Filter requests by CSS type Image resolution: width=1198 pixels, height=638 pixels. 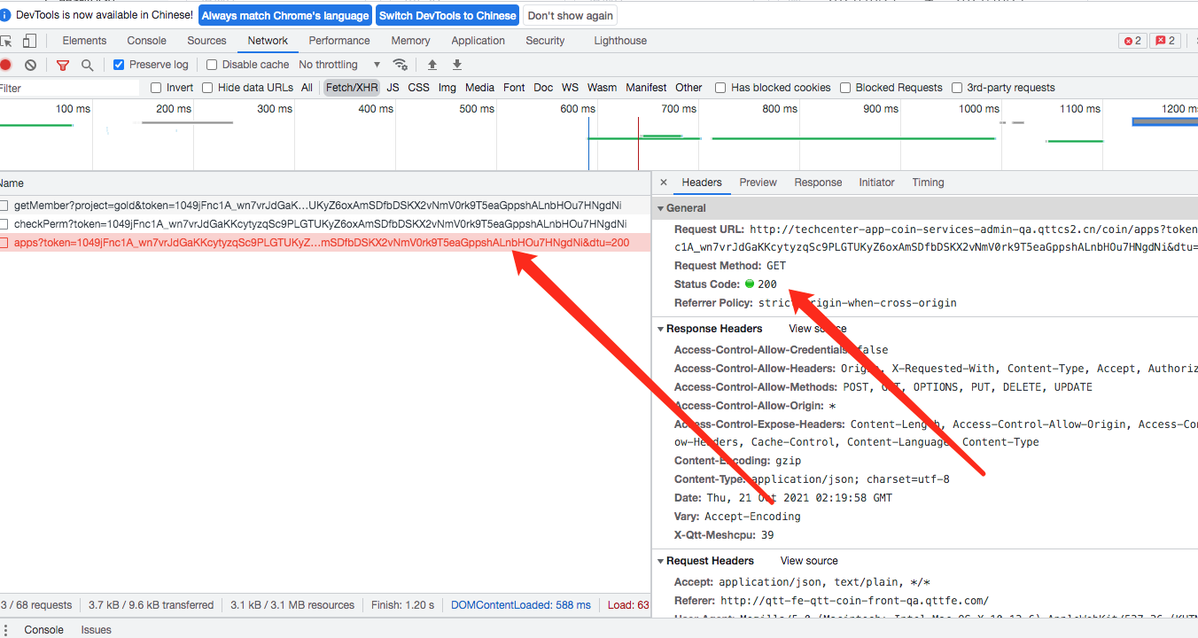tap(418, 88)
